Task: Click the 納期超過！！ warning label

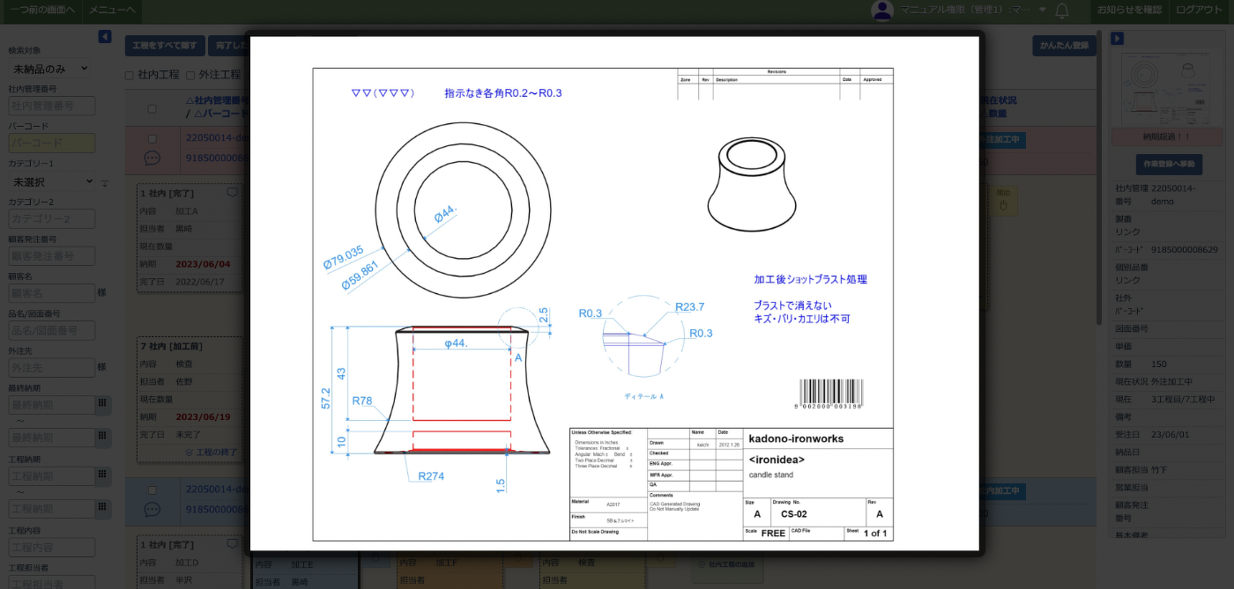Action: (1167, 137)
